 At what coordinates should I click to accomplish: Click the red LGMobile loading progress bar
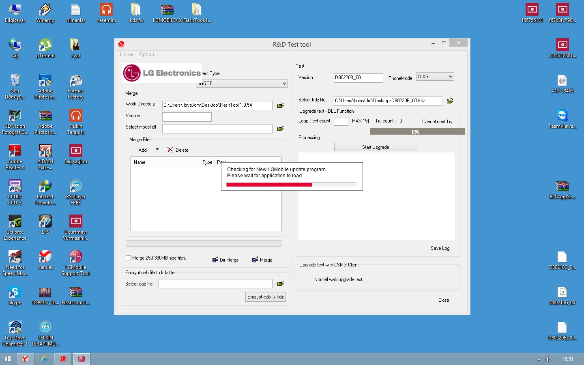291,185
